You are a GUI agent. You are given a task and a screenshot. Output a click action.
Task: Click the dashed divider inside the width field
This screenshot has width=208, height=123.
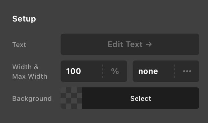103,71
